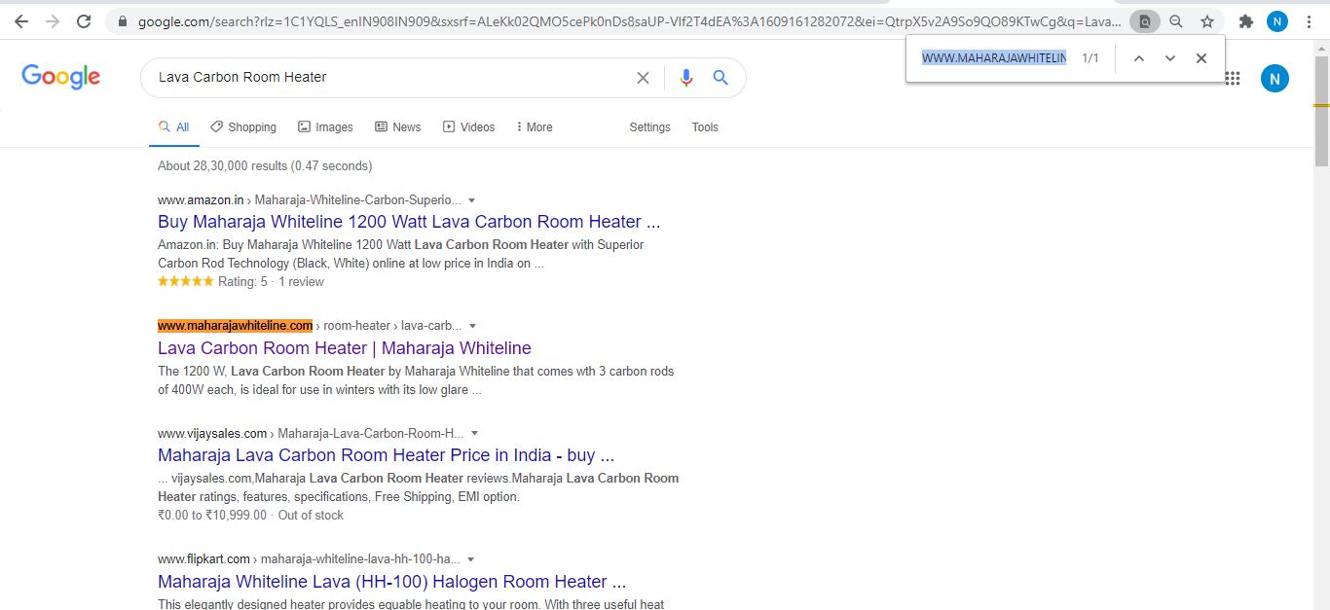
Task: Click the browser reload page icon
Action: click(84, 21)
